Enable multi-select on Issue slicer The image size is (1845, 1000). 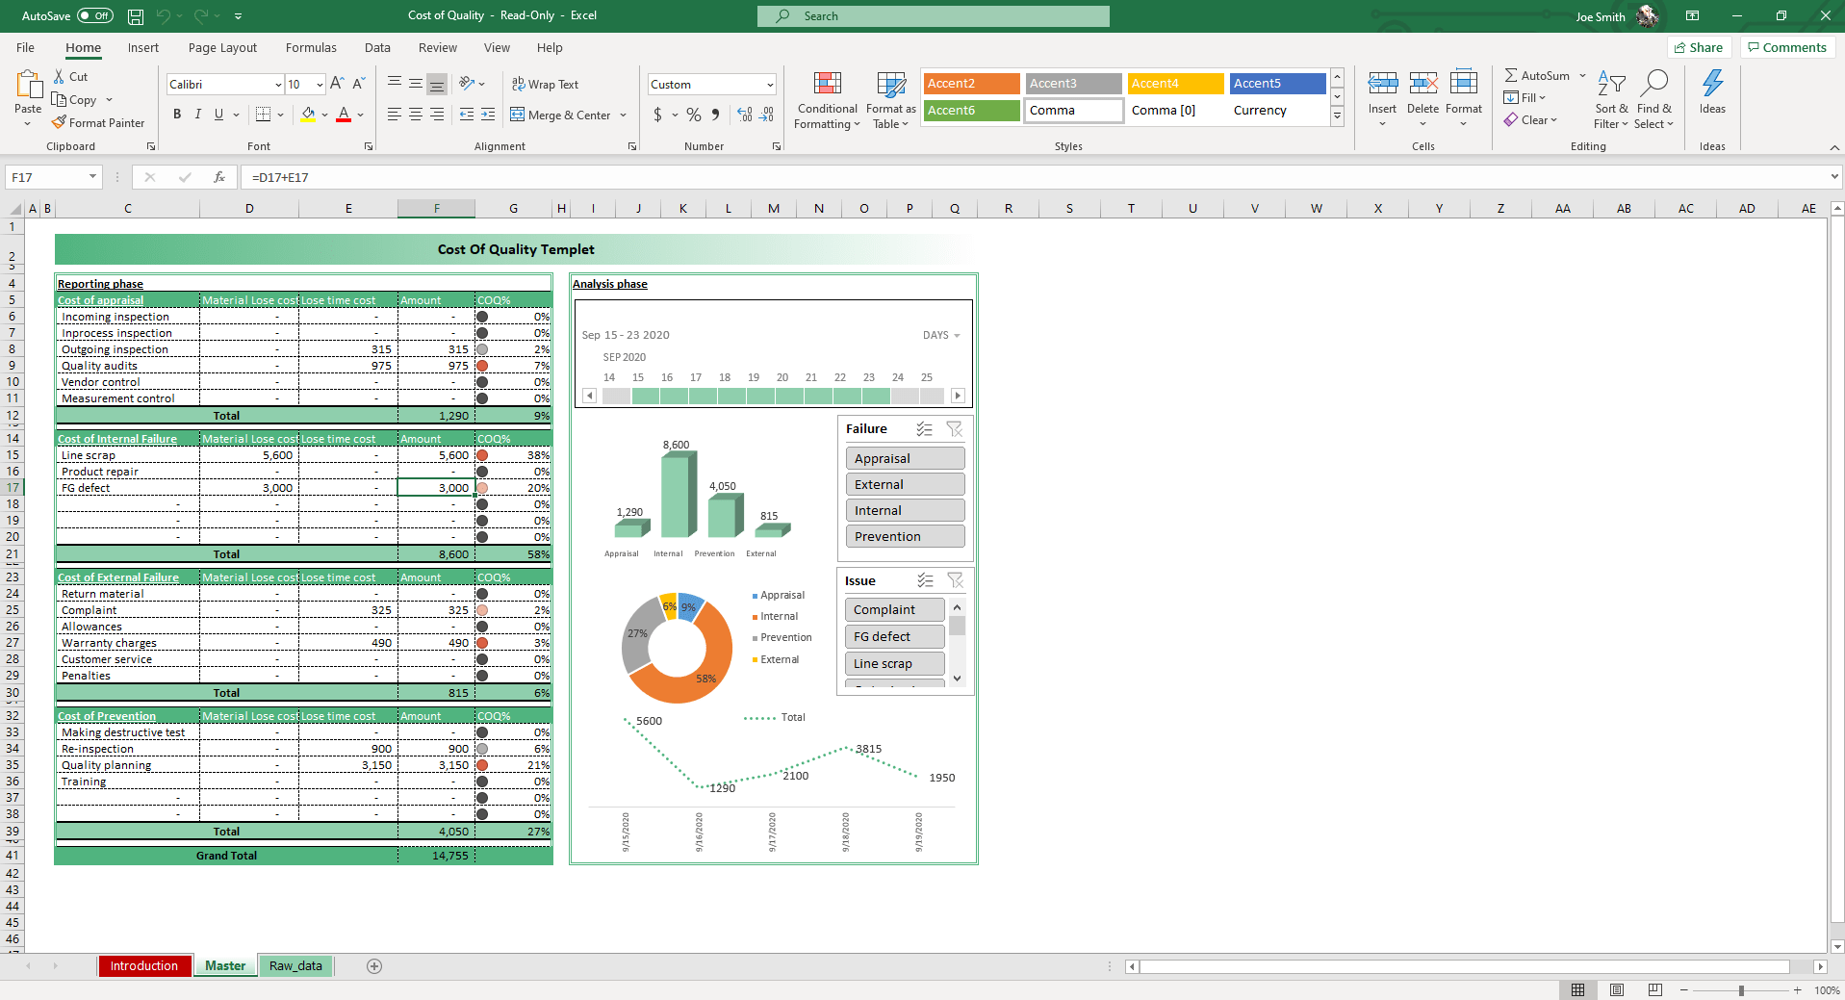[x=925, y=580]
